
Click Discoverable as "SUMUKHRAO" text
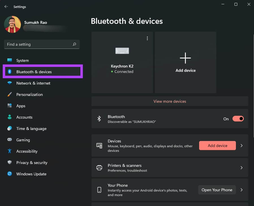pyautogui.click(x=132, y=122)
